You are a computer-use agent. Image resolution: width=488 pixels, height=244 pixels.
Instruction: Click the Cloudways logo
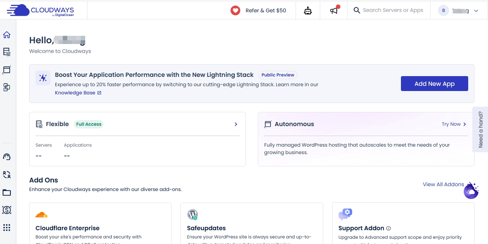(x=40, y=10)
